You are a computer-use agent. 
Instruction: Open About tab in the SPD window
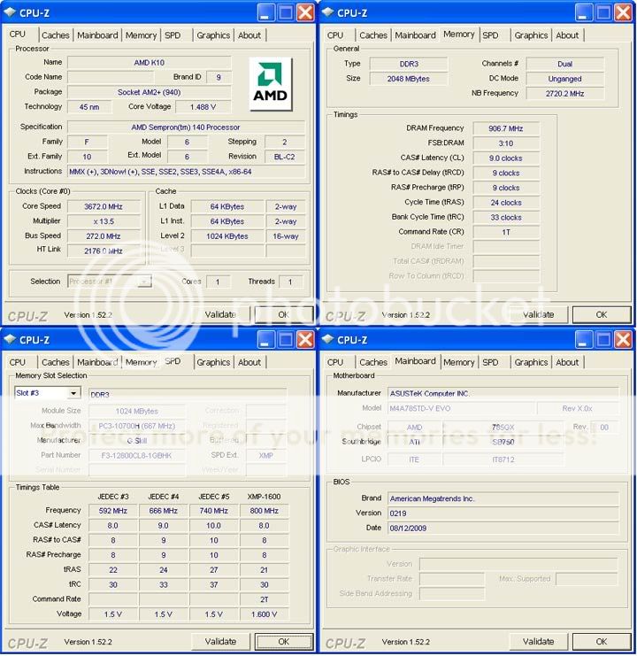249,362
